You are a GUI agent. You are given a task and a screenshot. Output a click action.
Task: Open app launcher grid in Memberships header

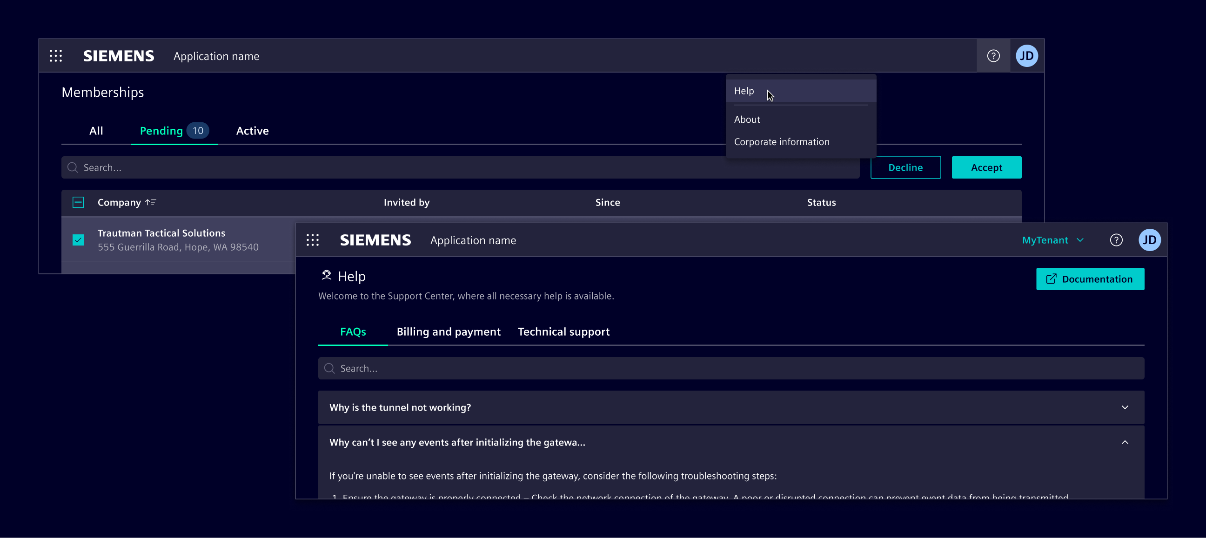coord(56,56)
